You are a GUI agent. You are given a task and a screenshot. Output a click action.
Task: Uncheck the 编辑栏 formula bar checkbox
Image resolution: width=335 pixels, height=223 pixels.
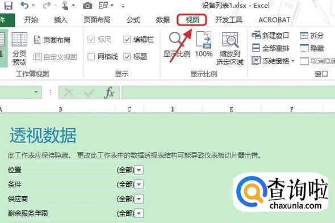[x=127, y=39]
